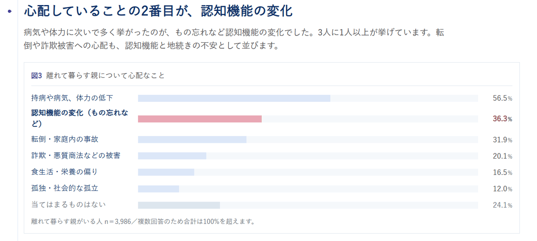Click the 当てはまるものはない gray bar
This screenshot has width=537, height=241.
[179, 205]
